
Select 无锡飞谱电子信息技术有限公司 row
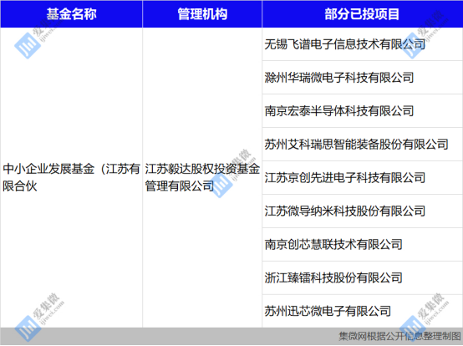coord(363,44)
